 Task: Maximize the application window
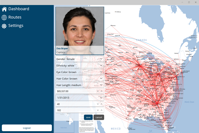coord(189,2)
